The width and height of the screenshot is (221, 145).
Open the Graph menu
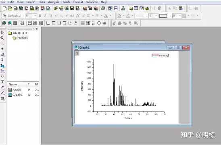31,2
